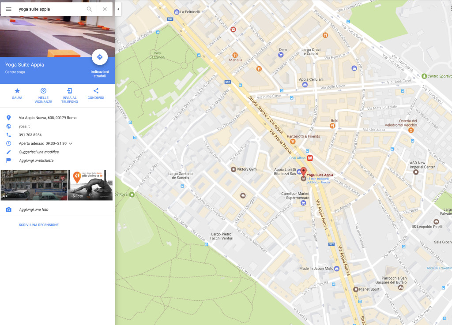The height and width of the screenshot is (325, 452).
Task: Open the 5 Foto photo thumbnail
Action: coord(90,185)
